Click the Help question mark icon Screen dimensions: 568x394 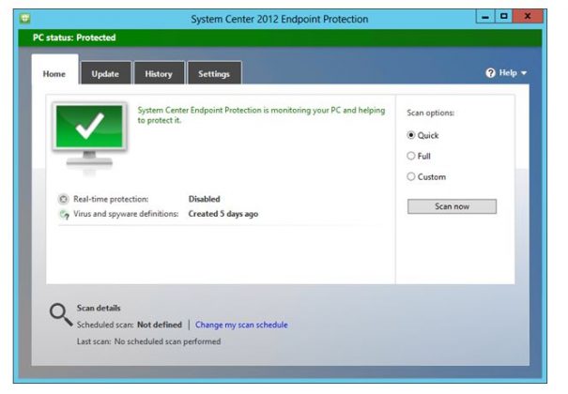tap(490, 73)
